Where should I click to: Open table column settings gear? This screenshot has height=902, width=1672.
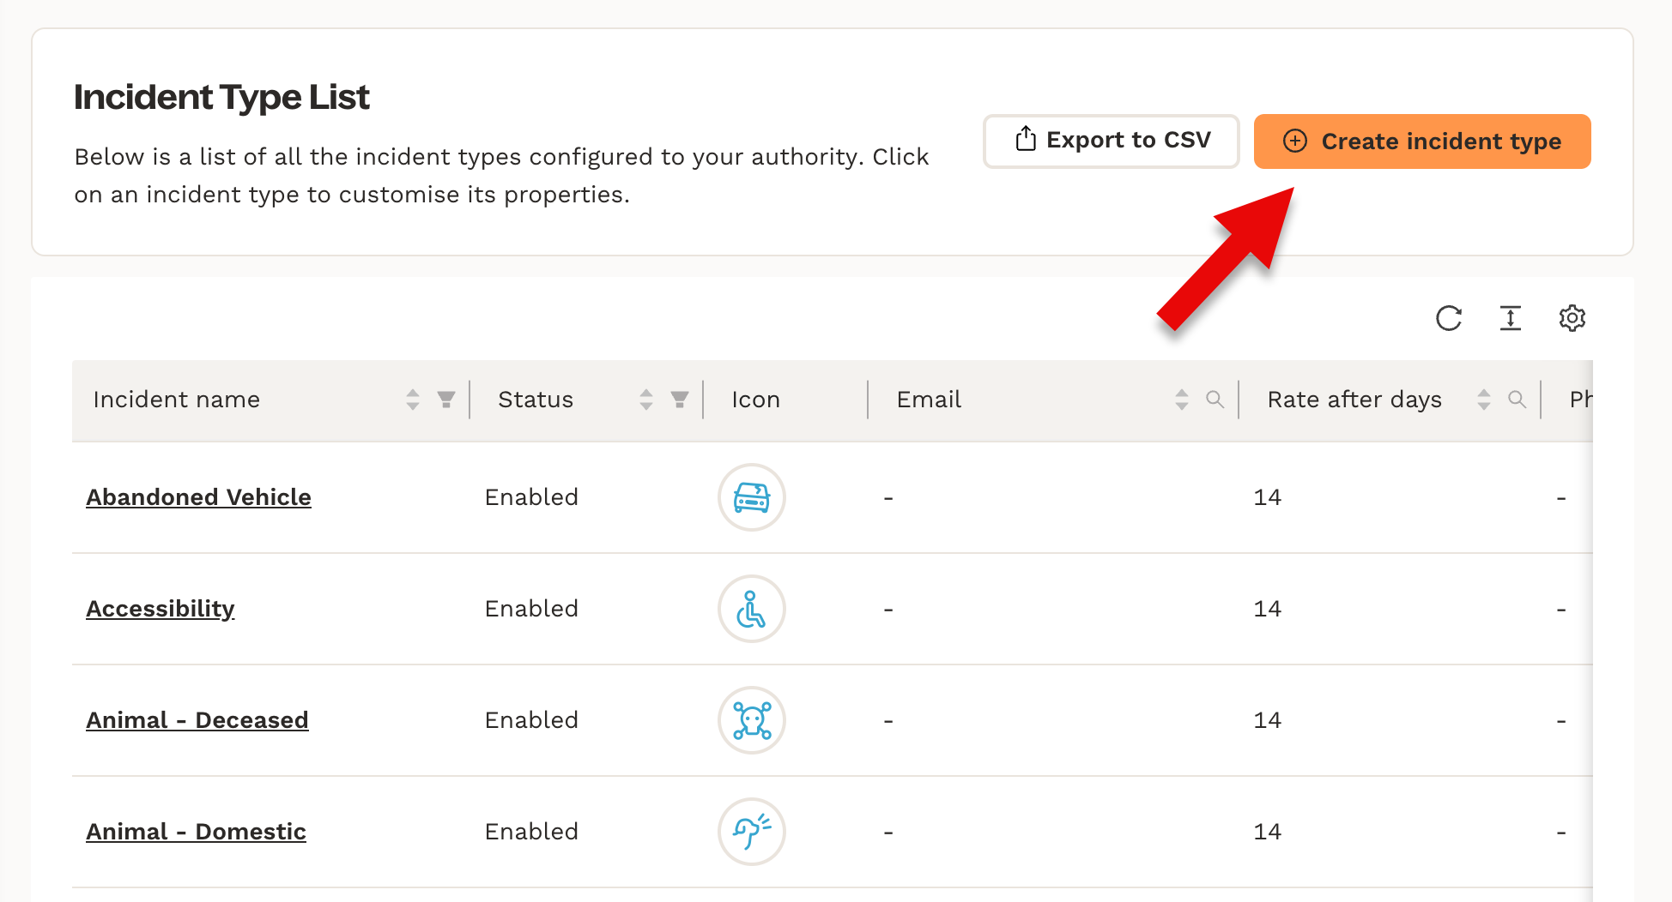tap(1572, 318)
